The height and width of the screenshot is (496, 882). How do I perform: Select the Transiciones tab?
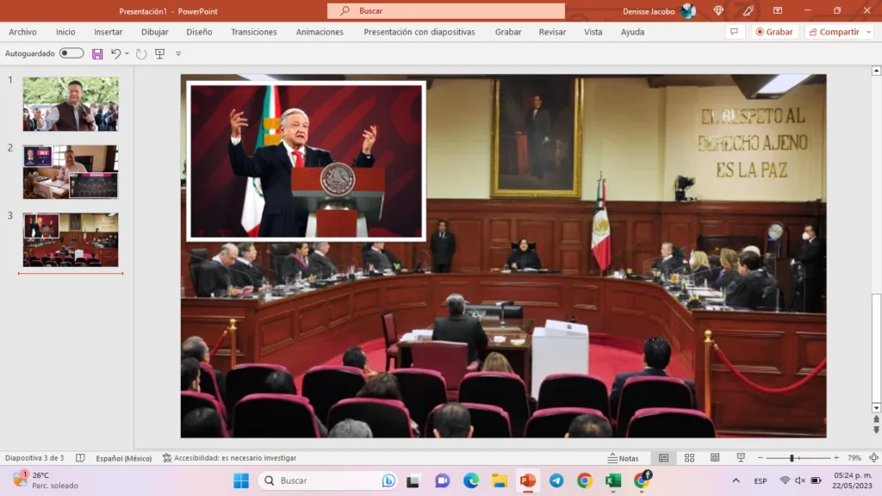(254, 32)
